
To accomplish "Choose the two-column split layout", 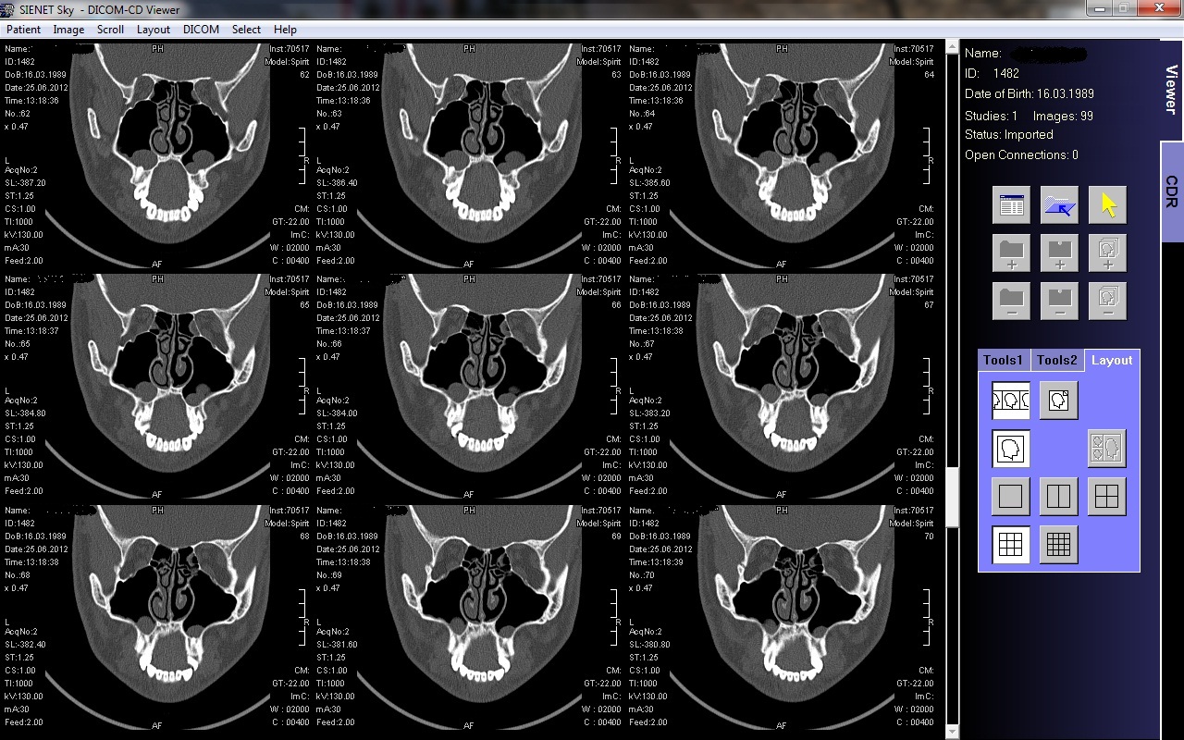I will [1059, 497].
